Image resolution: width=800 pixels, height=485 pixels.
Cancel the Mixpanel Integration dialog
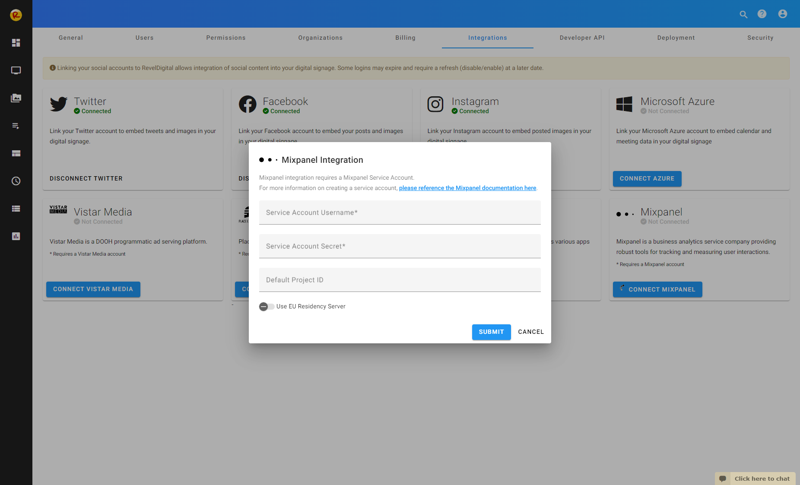click(531, 332)
